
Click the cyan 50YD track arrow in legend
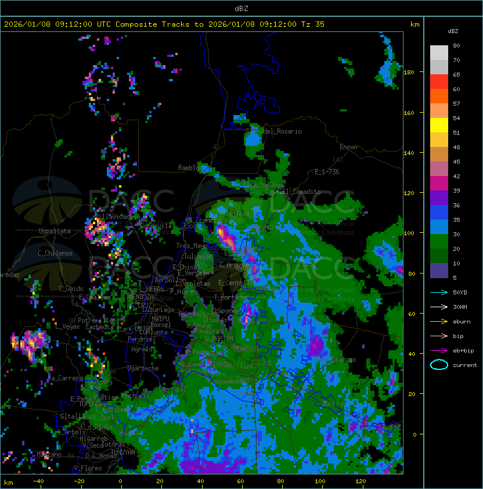pyautogui.click(x=439, y=292)
